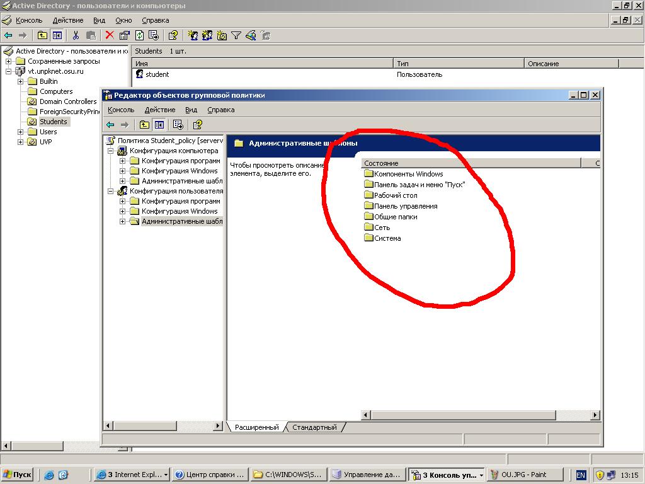Collapse the Конфигурация компьютера tree node

pos(111,151)
